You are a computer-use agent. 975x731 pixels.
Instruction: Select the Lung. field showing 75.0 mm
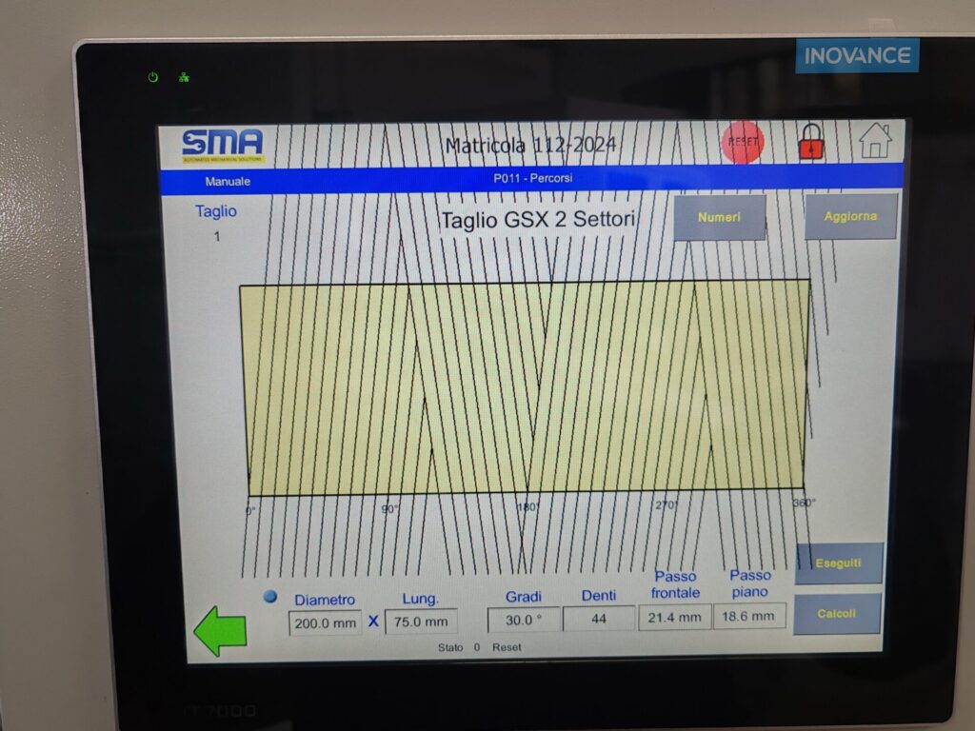[x=421, y=622]
